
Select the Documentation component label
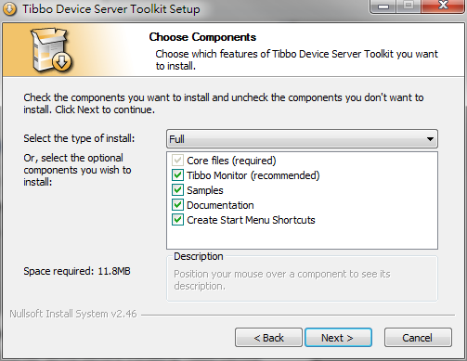220,205
